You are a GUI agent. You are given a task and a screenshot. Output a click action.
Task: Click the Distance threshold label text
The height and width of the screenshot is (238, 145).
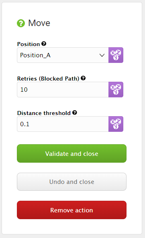[44, 113]
